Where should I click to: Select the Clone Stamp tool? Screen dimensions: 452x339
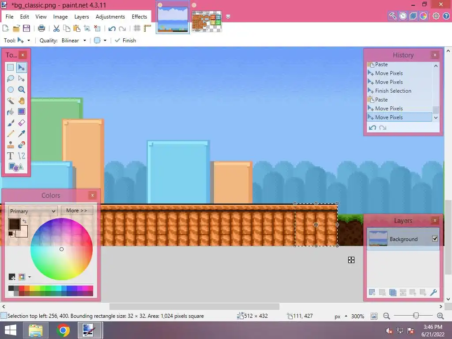11,145
